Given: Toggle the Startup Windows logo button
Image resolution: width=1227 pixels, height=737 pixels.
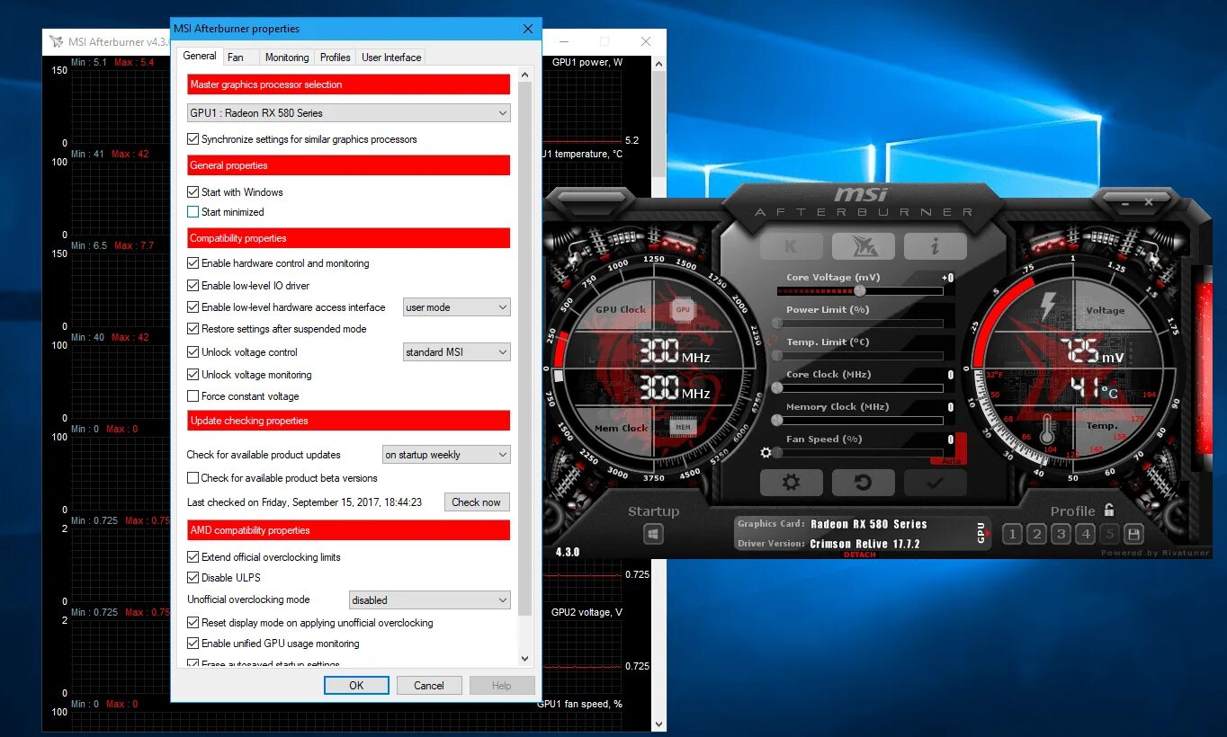Looking at the screenshot, I should (x=653, y=535).
